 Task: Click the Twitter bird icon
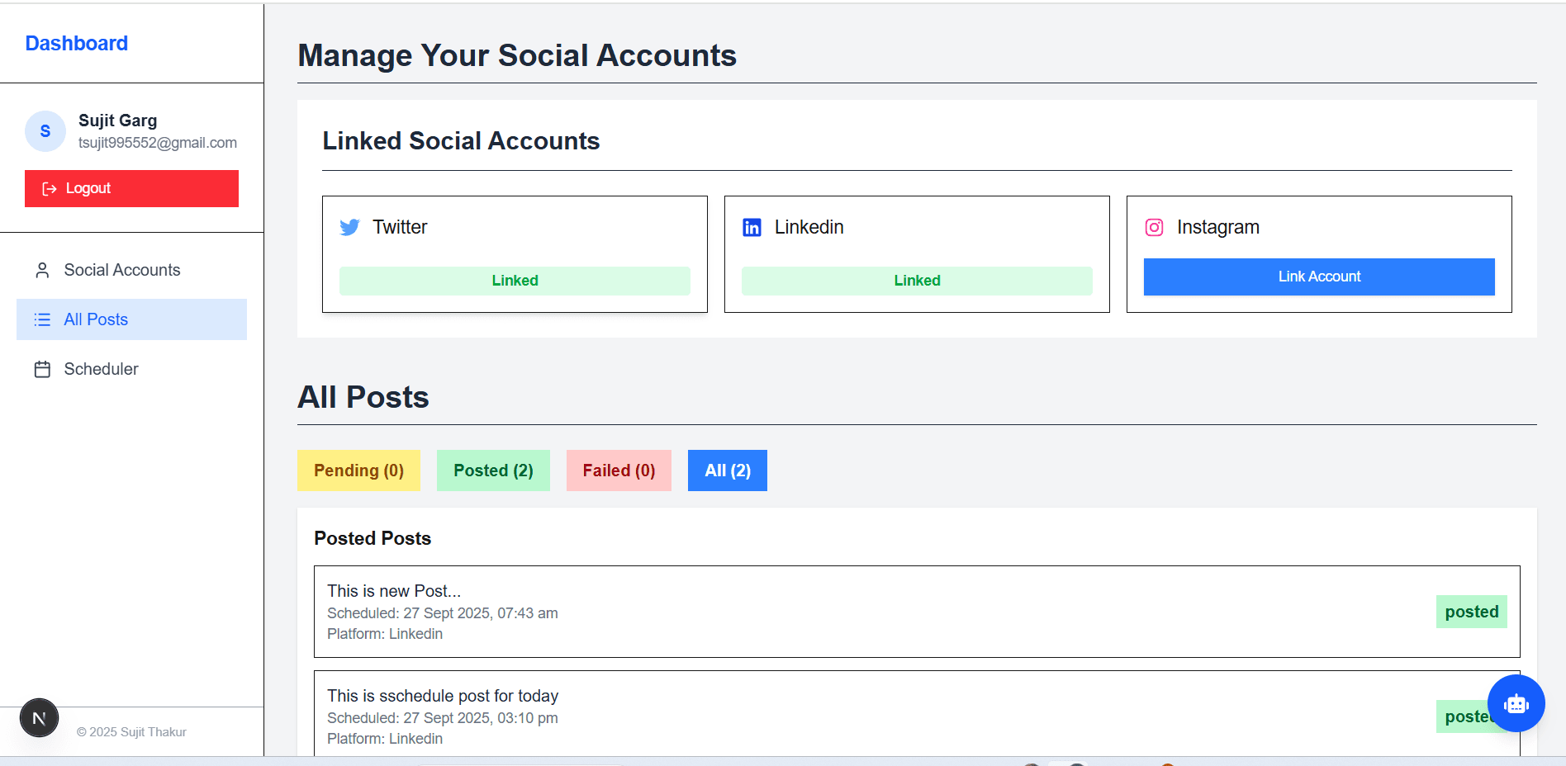350,227
